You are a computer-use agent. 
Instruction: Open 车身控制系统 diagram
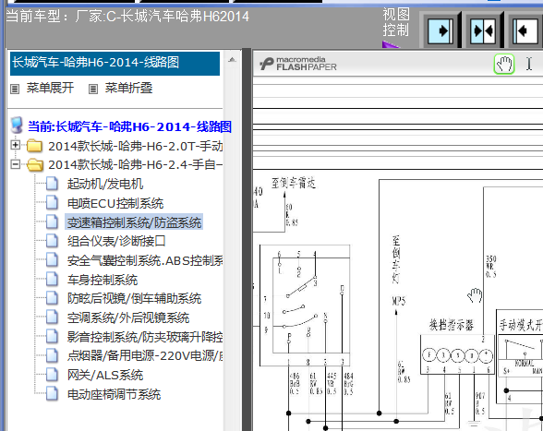[x=103, y=280]
